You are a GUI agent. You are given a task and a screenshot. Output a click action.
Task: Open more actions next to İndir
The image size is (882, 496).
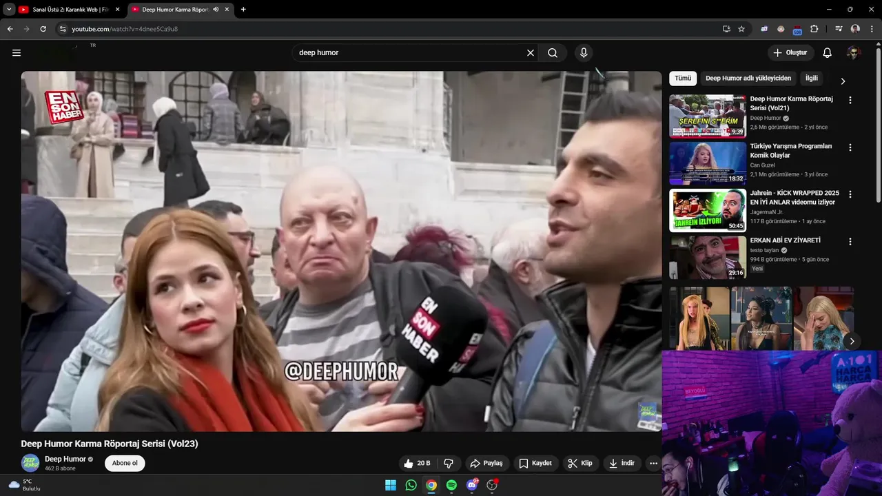pos(653,463)
